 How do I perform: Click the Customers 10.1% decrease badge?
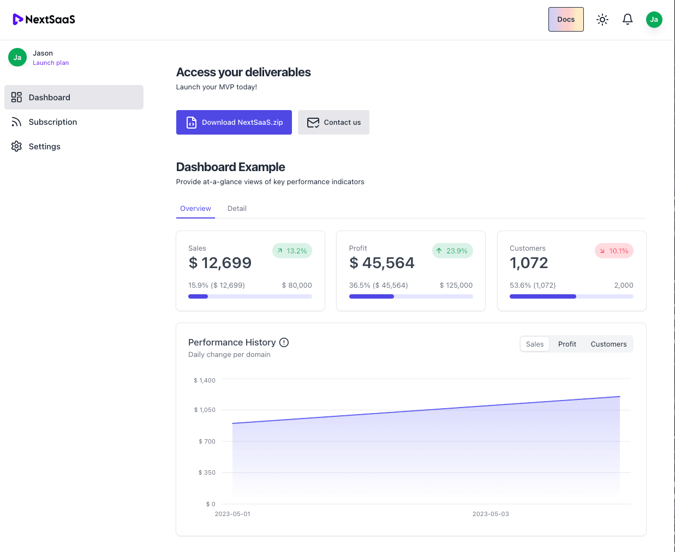point(614,251)
